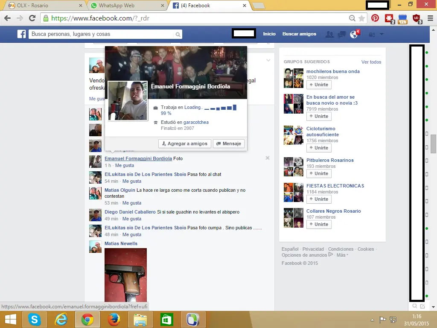The width and height of the screenshot is (437, 328).
Task: Show hidden system tray icons arrow
Action: (372, 320)
